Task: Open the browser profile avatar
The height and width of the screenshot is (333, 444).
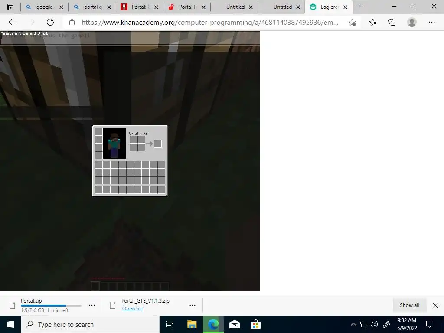Action: (412, 22)
